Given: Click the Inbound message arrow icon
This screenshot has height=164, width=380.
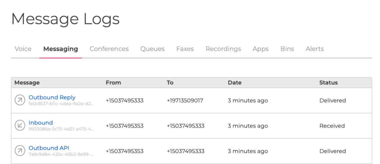Looking at the screenshot, I should 20,126.
